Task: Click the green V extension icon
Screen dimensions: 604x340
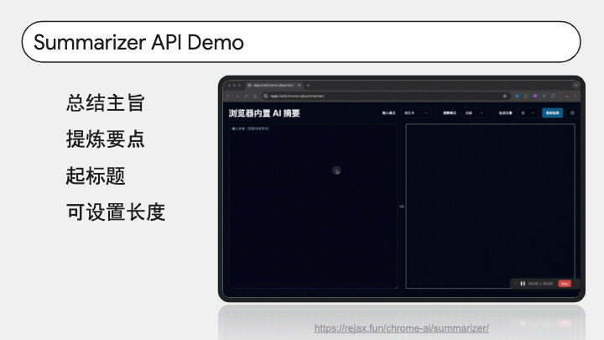Action: point(544,96)
